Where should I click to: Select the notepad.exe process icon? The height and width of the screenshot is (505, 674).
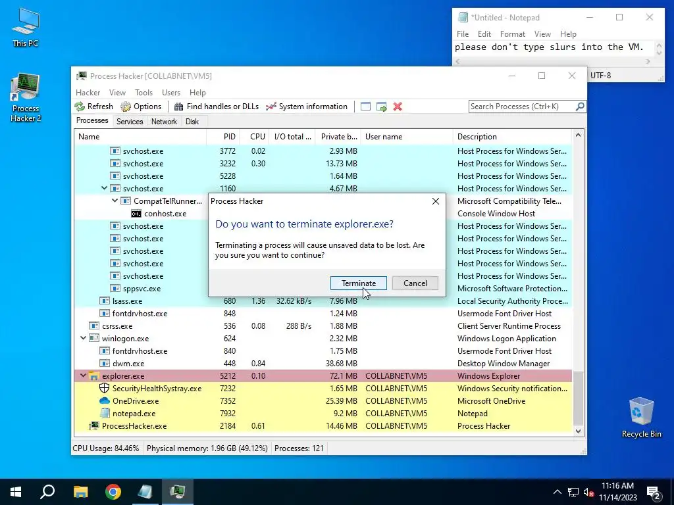click(x=105, y=413)
